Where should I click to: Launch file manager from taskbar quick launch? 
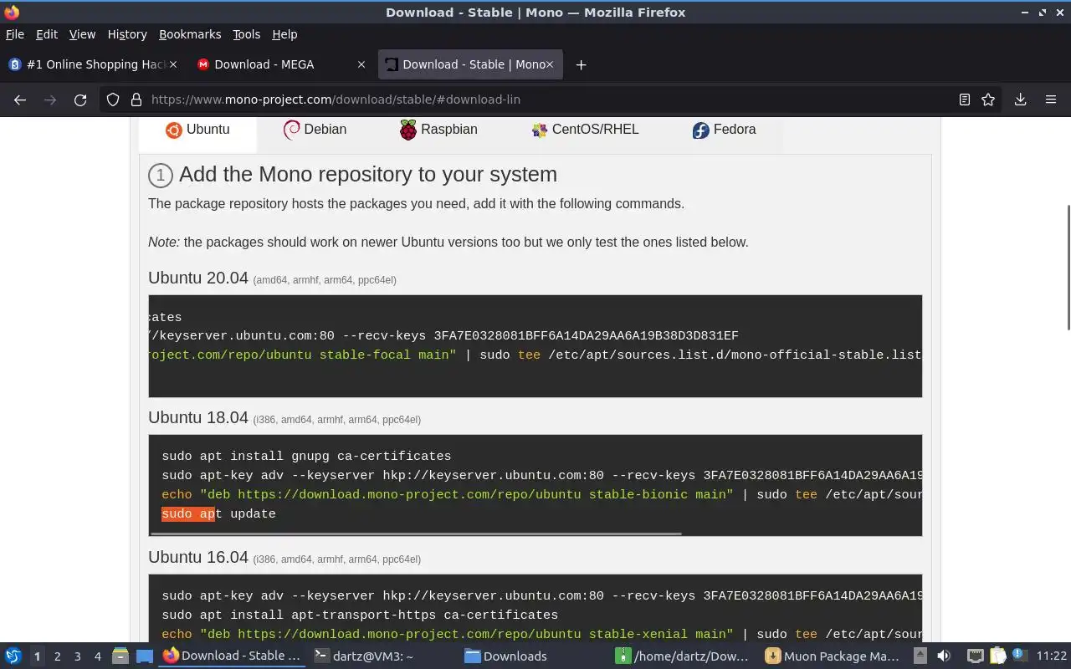click(x=120, y=656)
